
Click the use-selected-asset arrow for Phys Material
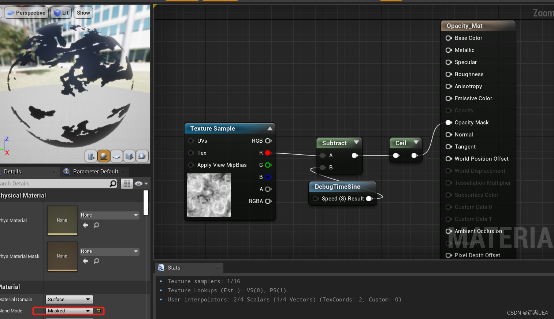point(85,225)
